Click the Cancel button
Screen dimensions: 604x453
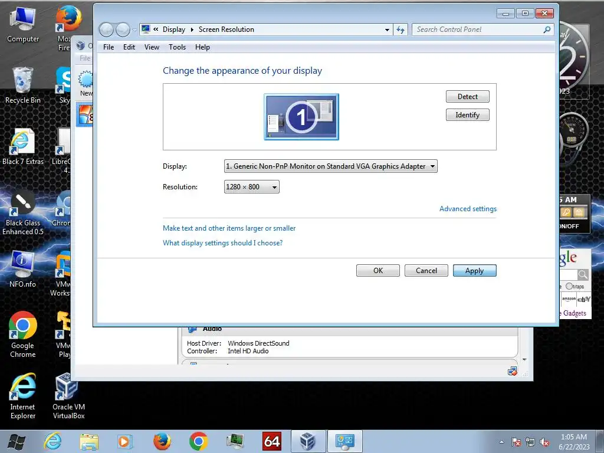coord(426,270)
